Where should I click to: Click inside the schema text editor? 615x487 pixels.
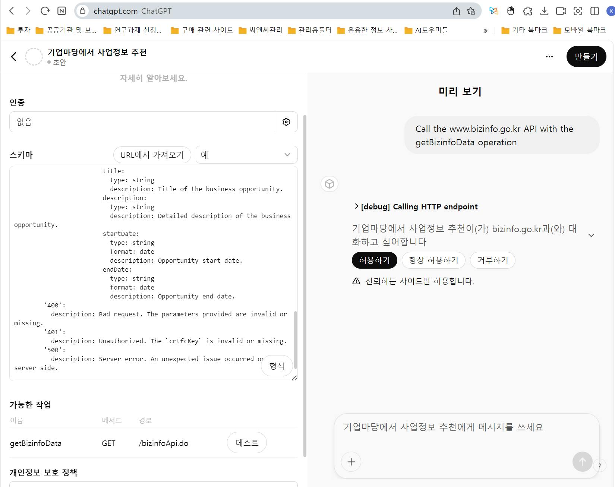pos(153,273)
